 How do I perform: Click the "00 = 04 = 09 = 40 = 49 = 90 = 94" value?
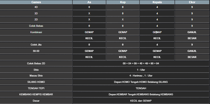141,64
